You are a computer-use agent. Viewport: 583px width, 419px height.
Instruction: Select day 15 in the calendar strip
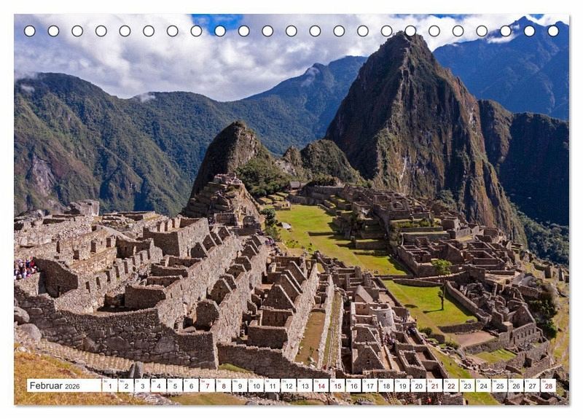point(337,385)
